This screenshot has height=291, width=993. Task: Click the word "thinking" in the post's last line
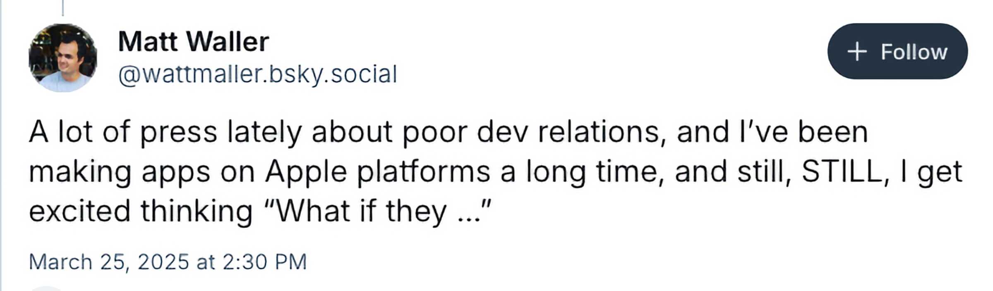pyautogui.click(x=197, y=211)
